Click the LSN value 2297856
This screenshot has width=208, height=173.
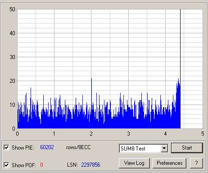90,165
